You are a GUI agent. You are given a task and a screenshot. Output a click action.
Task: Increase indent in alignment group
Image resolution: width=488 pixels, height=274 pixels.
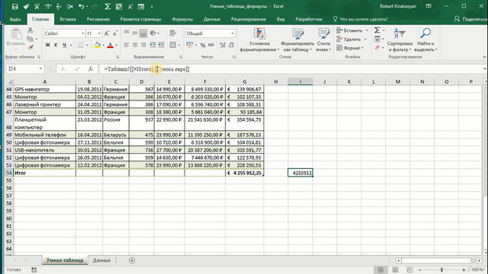point(161,45)
